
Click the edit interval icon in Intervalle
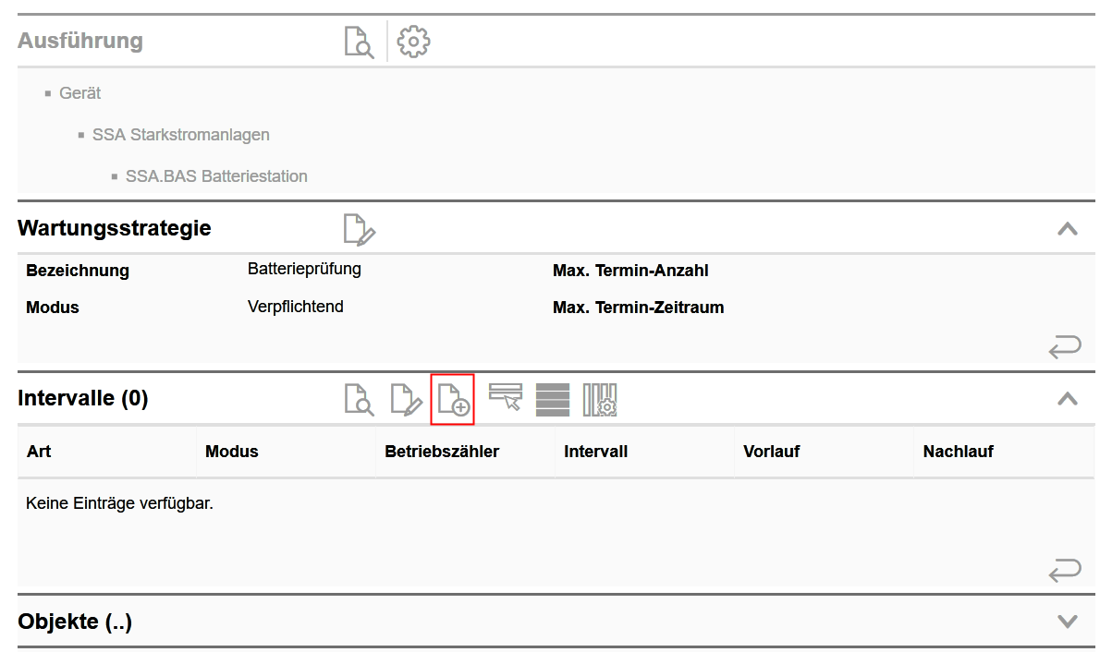pyautogui.click(x=407, y=399)
